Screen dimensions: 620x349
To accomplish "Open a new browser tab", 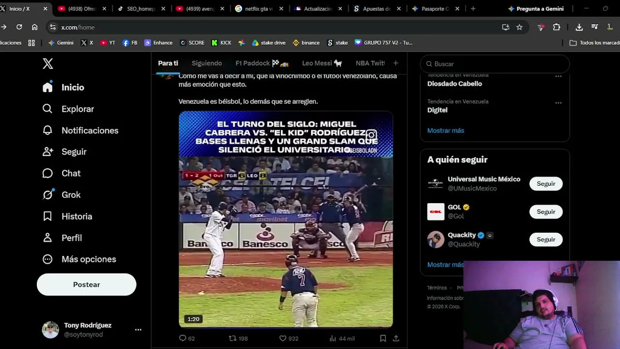I will [473, 9].
